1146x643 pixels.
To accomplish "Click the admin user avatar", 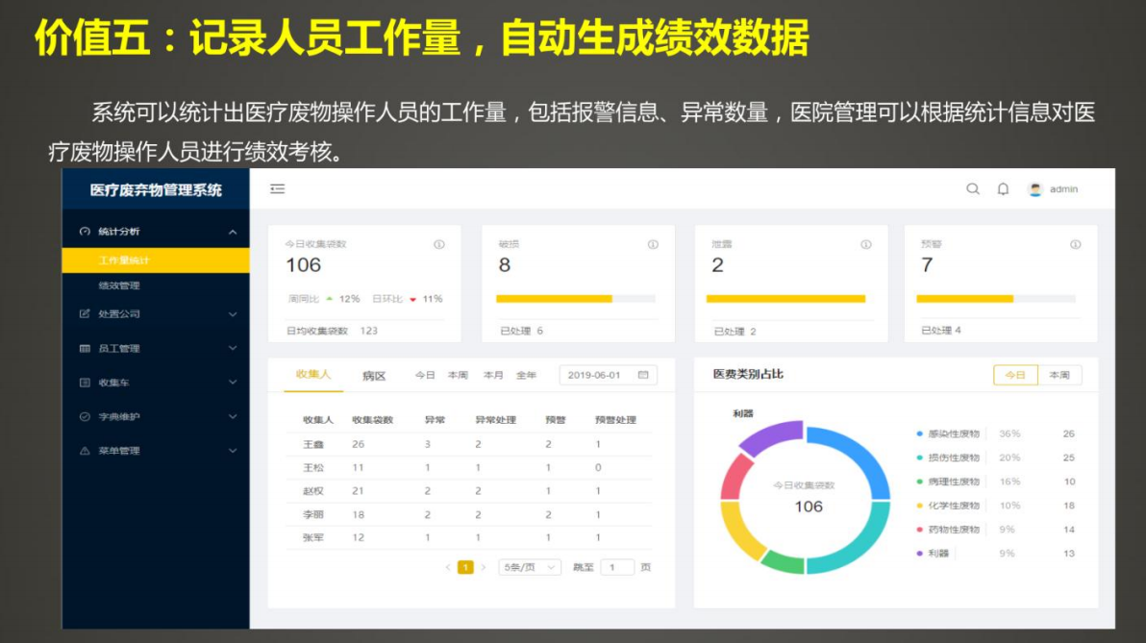I will (x=1034, y=189).
